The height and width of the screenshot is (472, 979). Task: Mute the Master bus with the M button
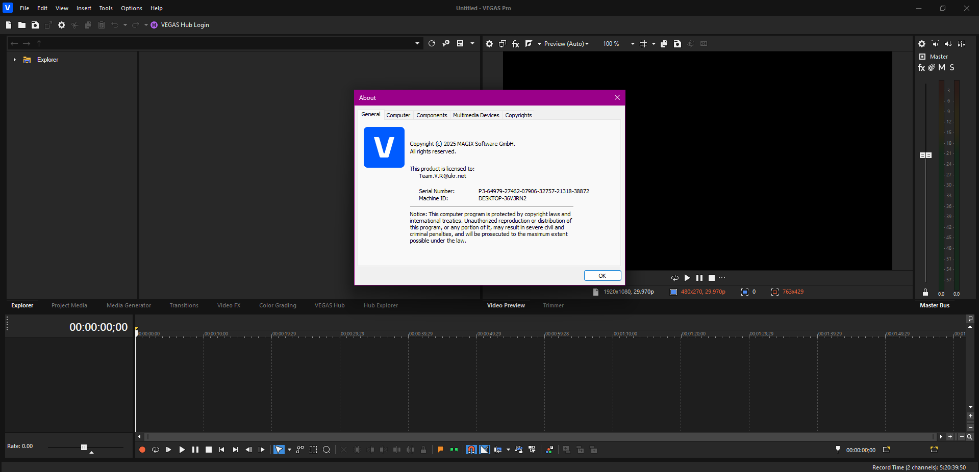point(942,68)
